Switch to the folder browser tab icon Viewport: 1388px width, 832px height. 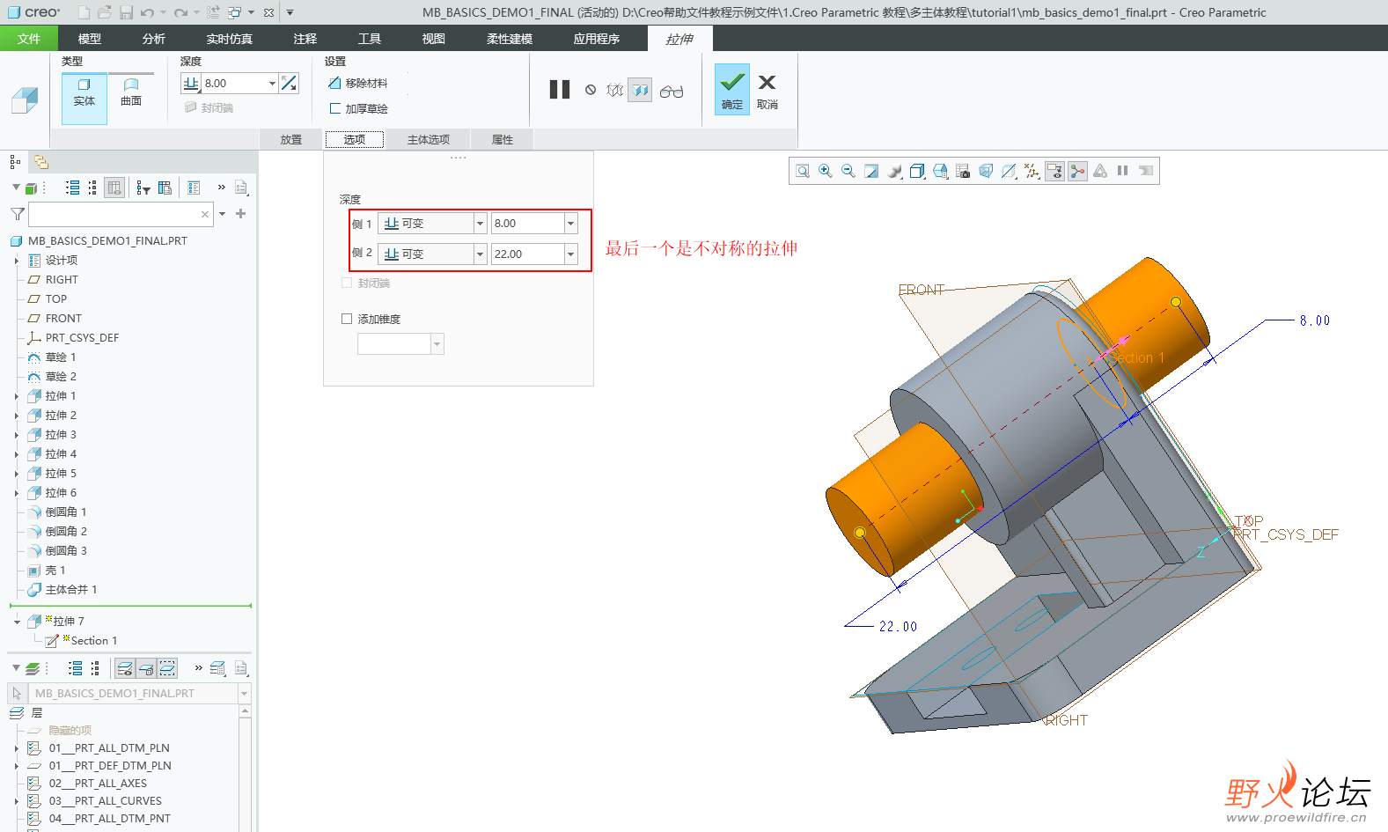point(41,162)
